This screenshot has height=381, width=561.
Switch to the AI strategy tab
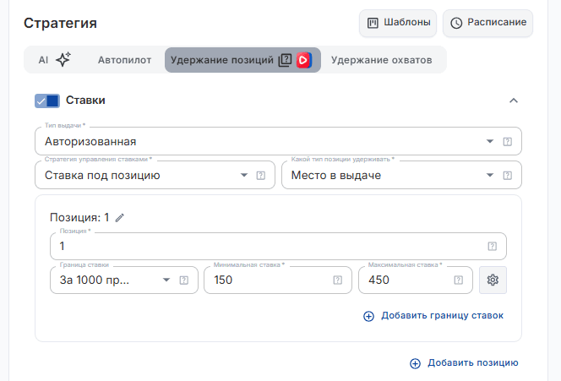point(54,60)
